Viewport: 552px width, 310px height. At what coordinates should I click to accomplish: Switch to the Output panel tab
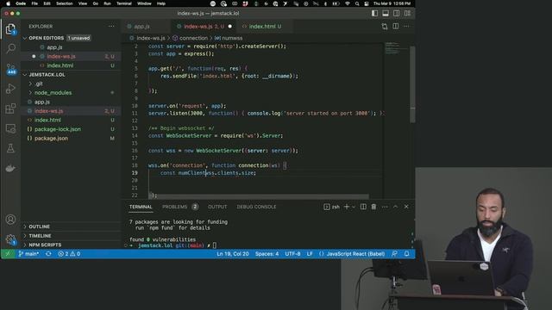(x=217, y=207)
